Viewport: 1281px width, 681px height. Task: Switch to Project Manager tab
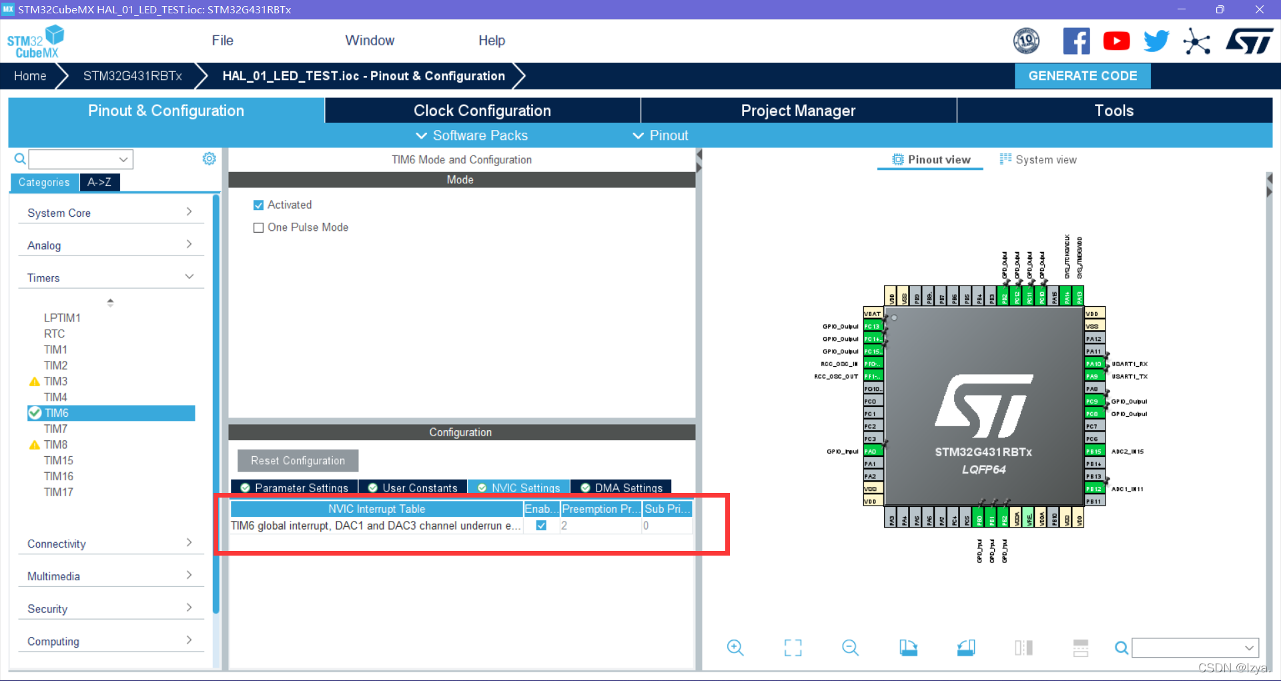point(798,111)
